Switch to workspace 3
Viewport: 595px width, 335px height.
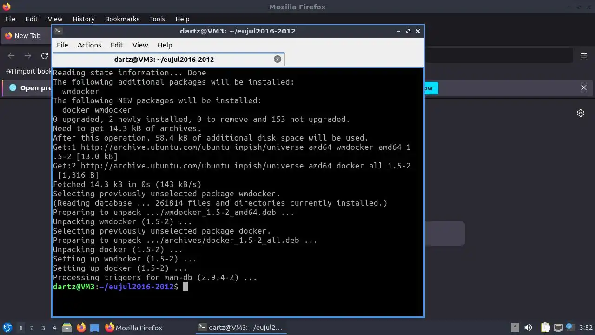pos(43,328)
